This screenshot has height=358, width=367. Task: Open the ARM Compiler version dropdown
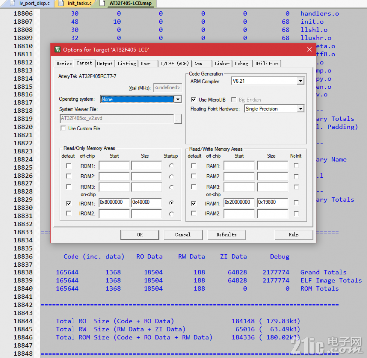tap(300, 81)
